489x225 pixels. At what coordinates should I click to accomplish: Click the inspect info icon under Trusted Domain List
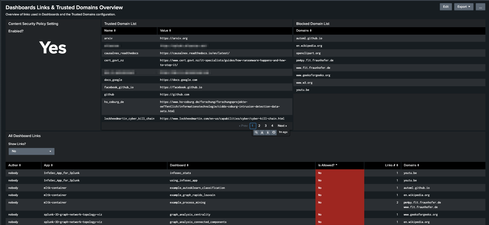click(268, 132)
